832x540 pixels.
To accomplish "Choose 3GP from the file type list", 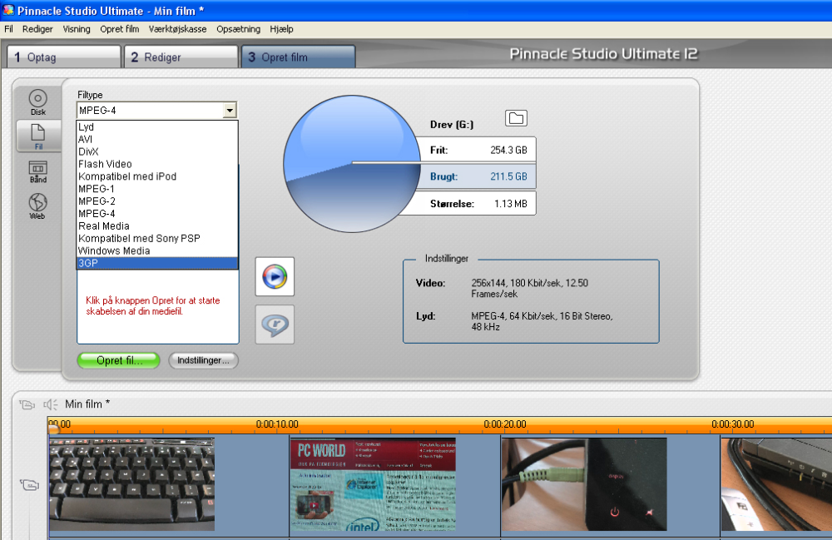I will tap(157, 263).
